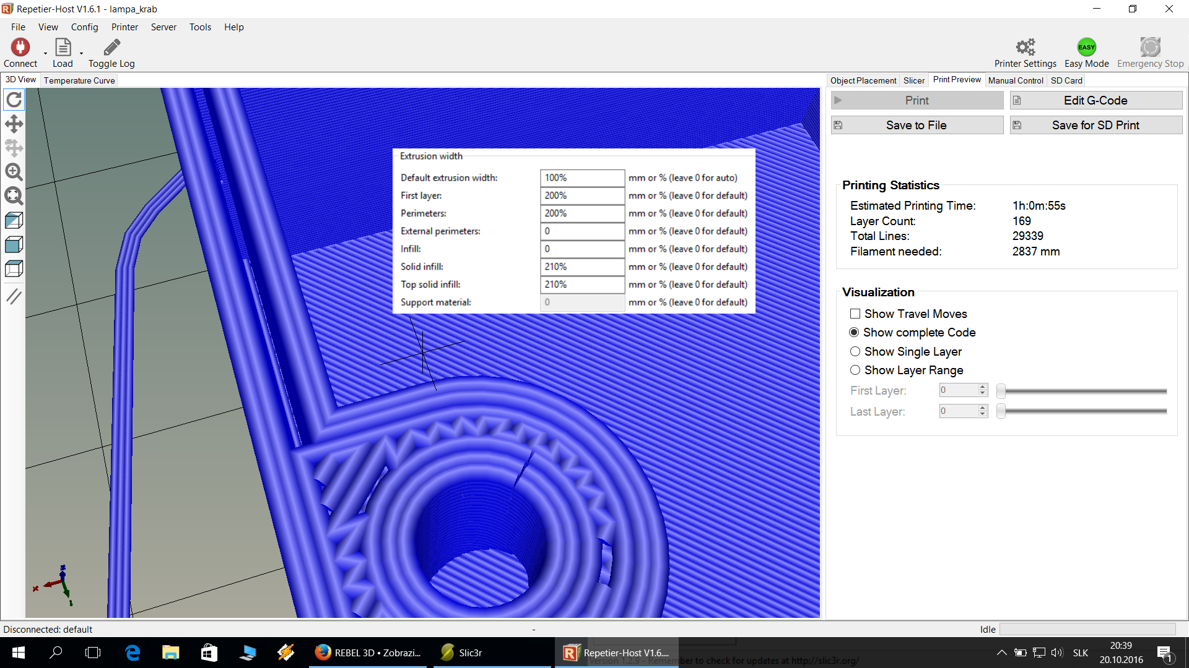Click the Load file icon
Viewport: 1189px width, 668px height.
[63, 48]
